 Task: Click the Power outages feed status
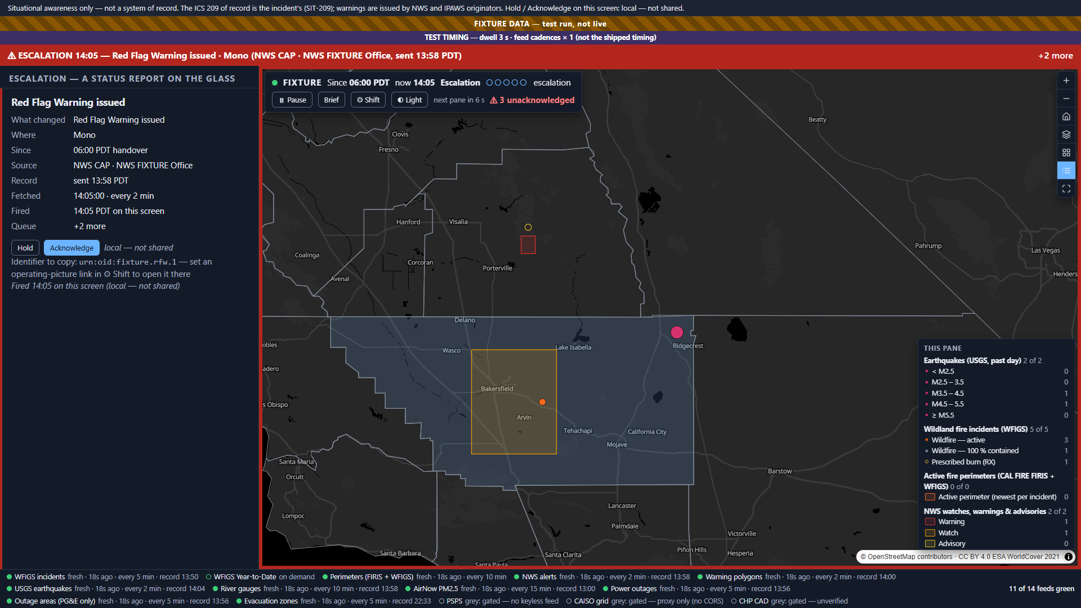click(x=696, y=589)
